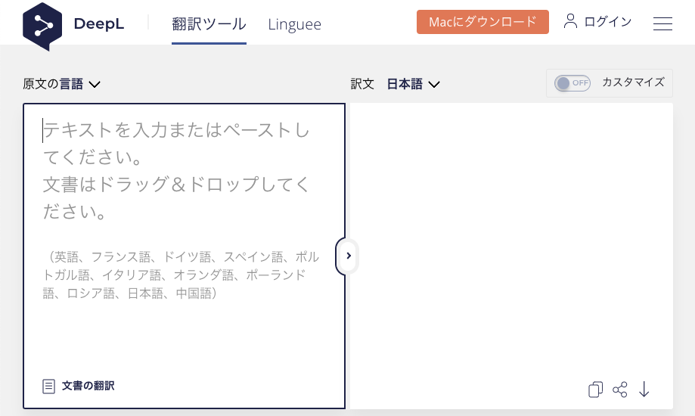
Task: Copy the translation with the copy icon
Action: click(x=595, y=390)
